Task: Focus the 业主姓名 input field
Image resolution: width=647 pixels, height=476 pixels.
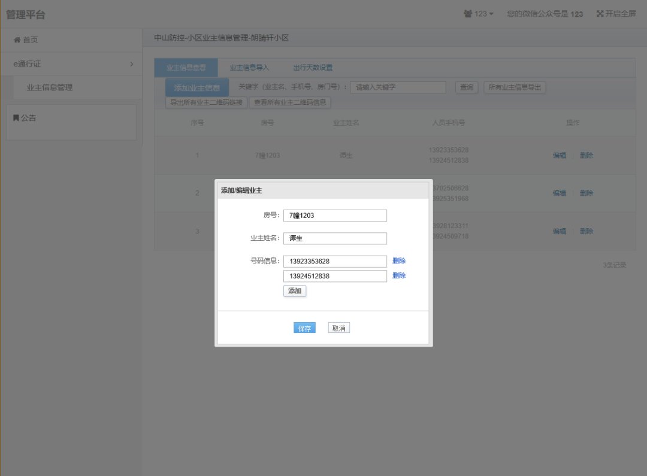Action: (x=335, y=238)
